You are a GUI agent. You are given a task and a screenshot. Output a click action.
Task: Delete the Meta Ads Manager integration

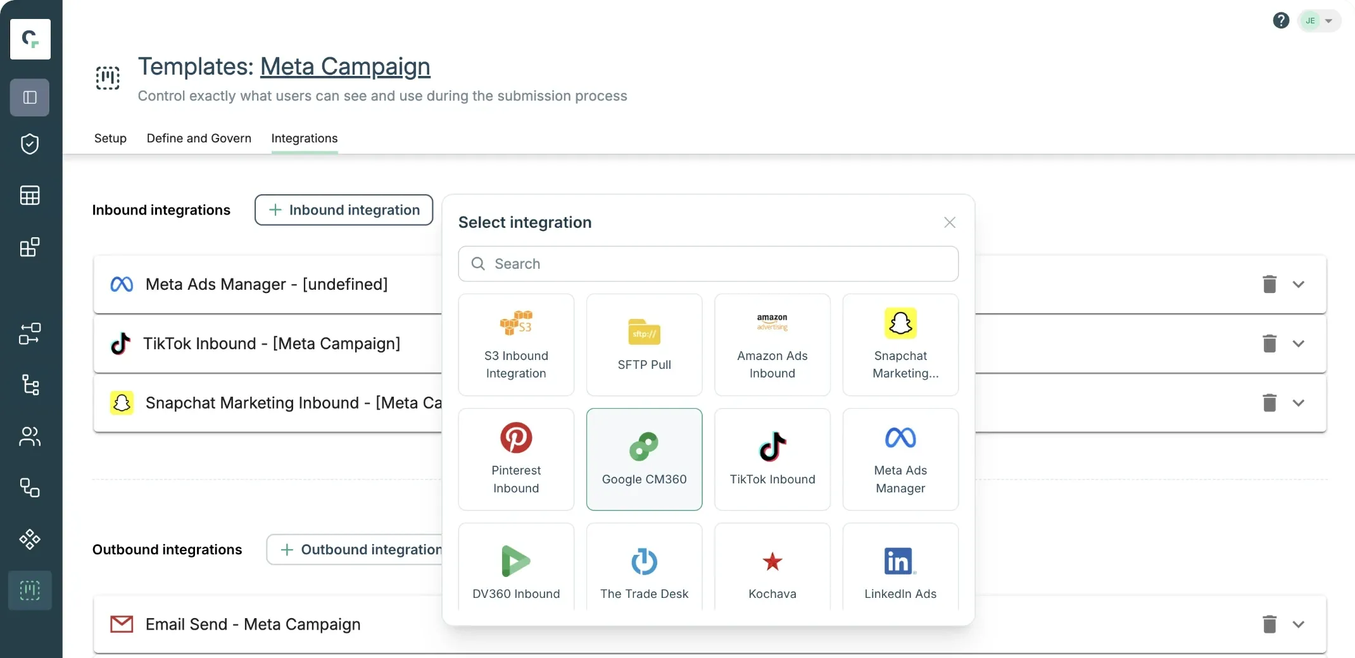1270,284
